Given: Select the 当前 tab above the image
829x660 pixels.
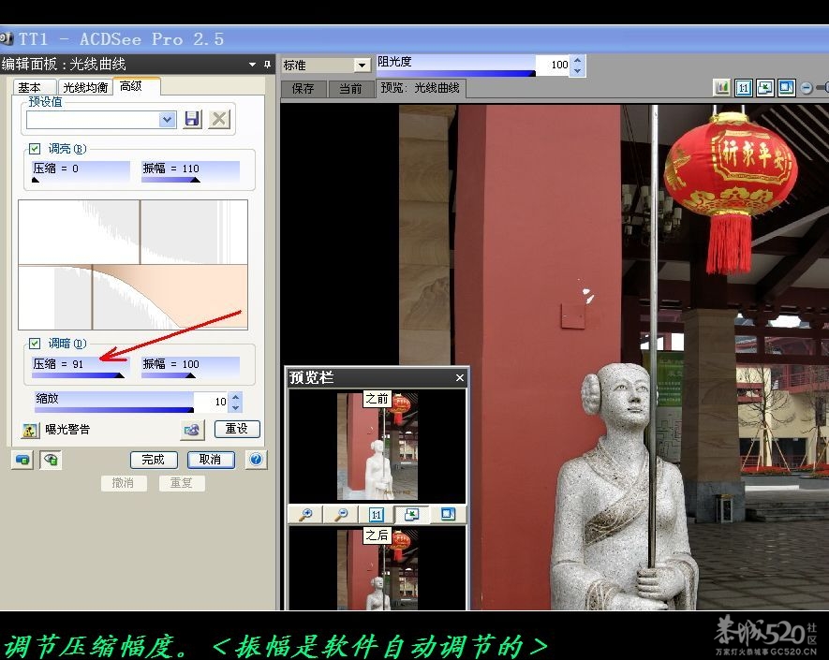Looking at the screenshot, I should 351,89.
